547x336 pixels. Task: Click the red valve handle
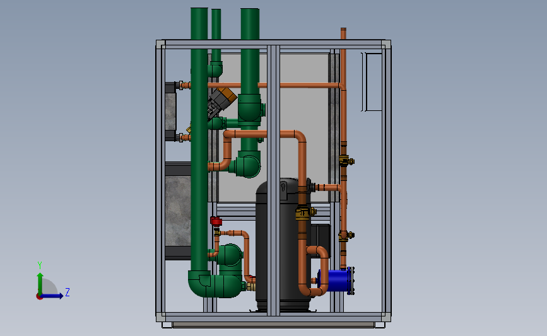216,221
